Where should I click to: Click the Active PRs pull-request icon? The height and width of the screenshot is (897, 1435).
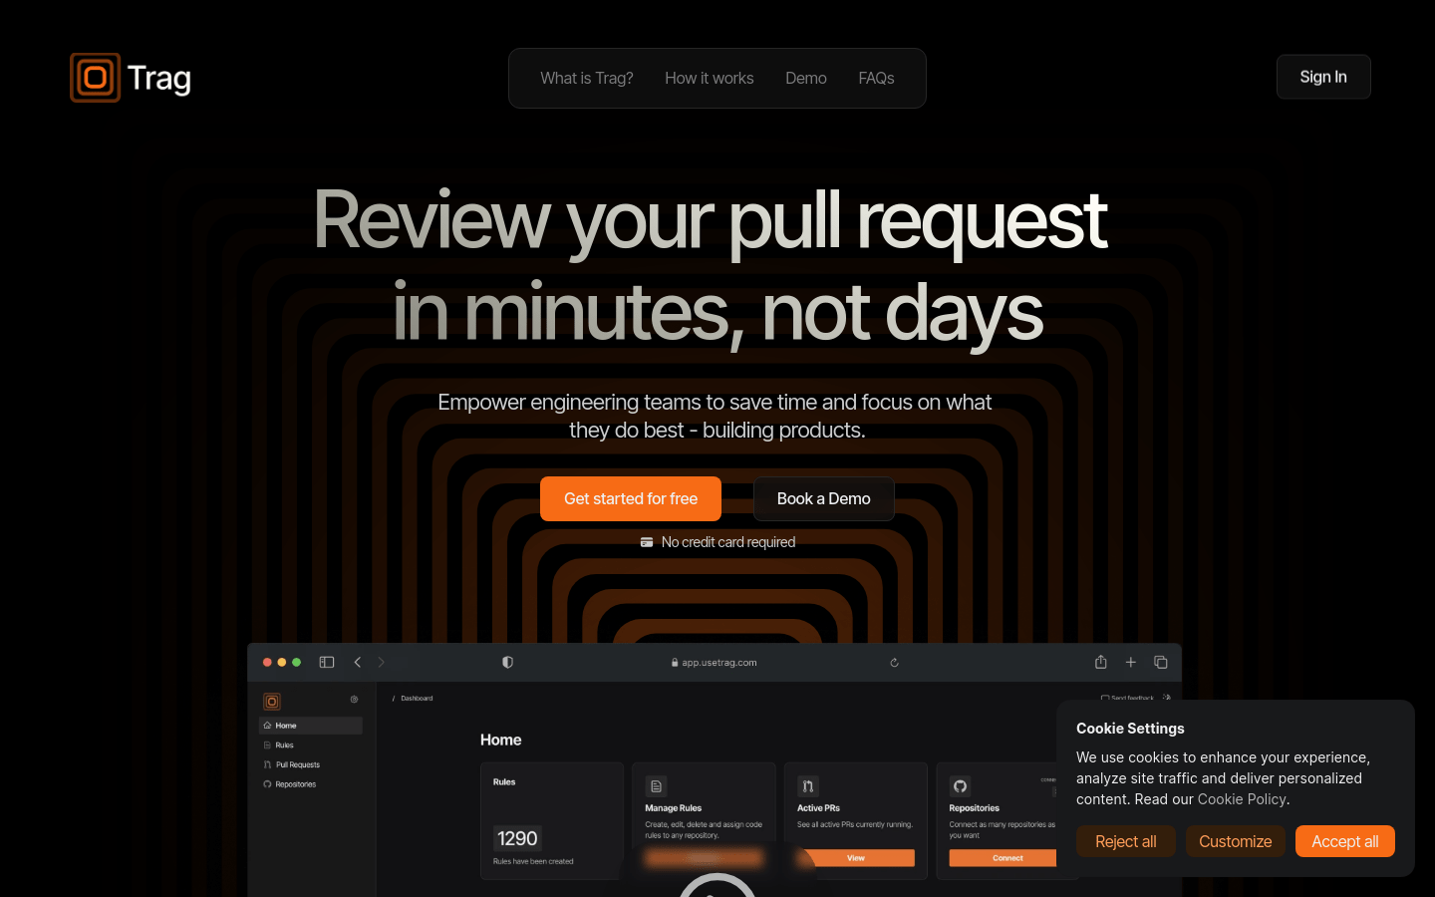(808, 786)
